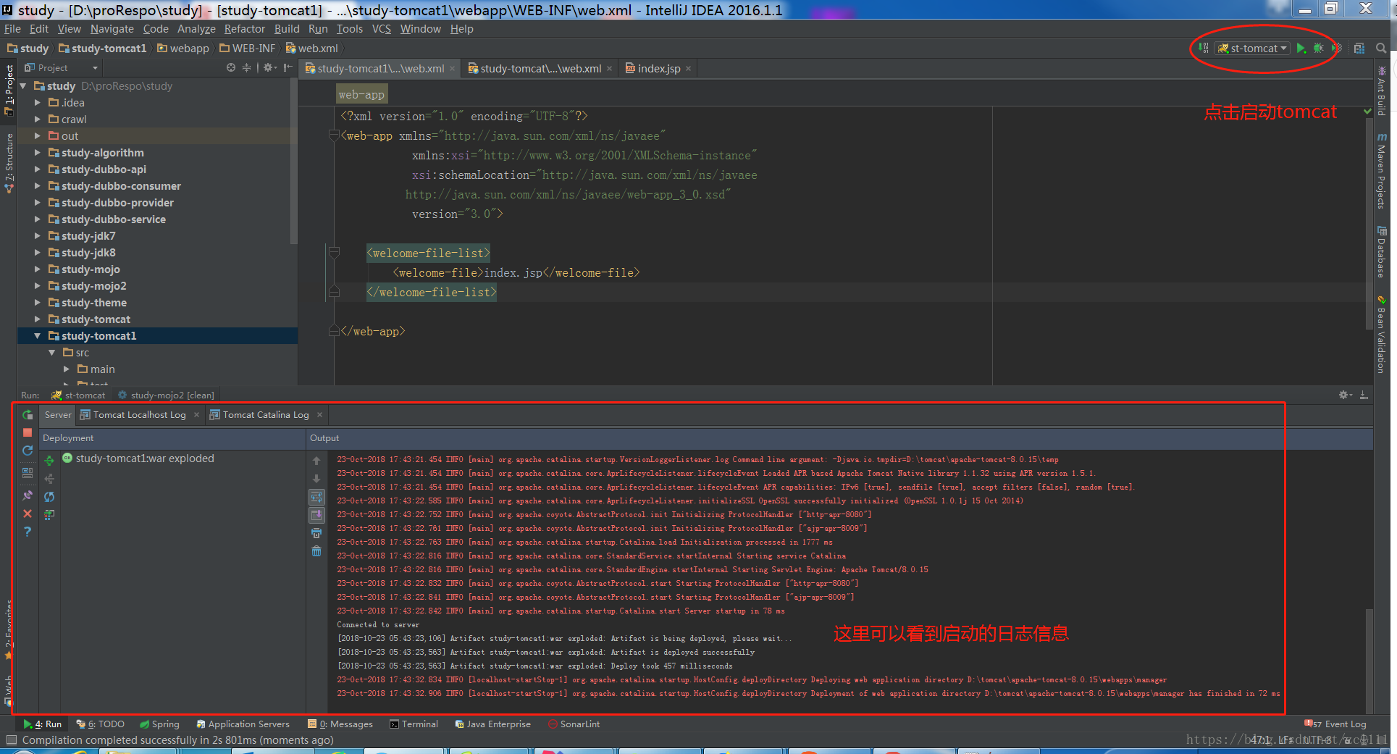Toggle scroll to end of output

pyautogui.click(x=316, y=515)
